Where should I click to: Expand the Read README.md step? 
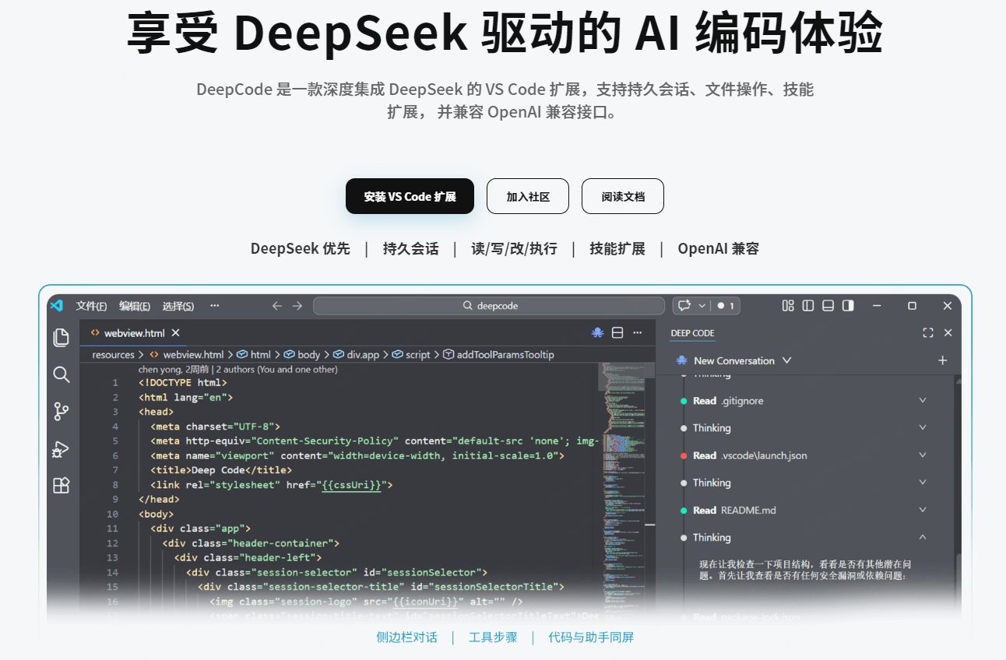(923, 510)
